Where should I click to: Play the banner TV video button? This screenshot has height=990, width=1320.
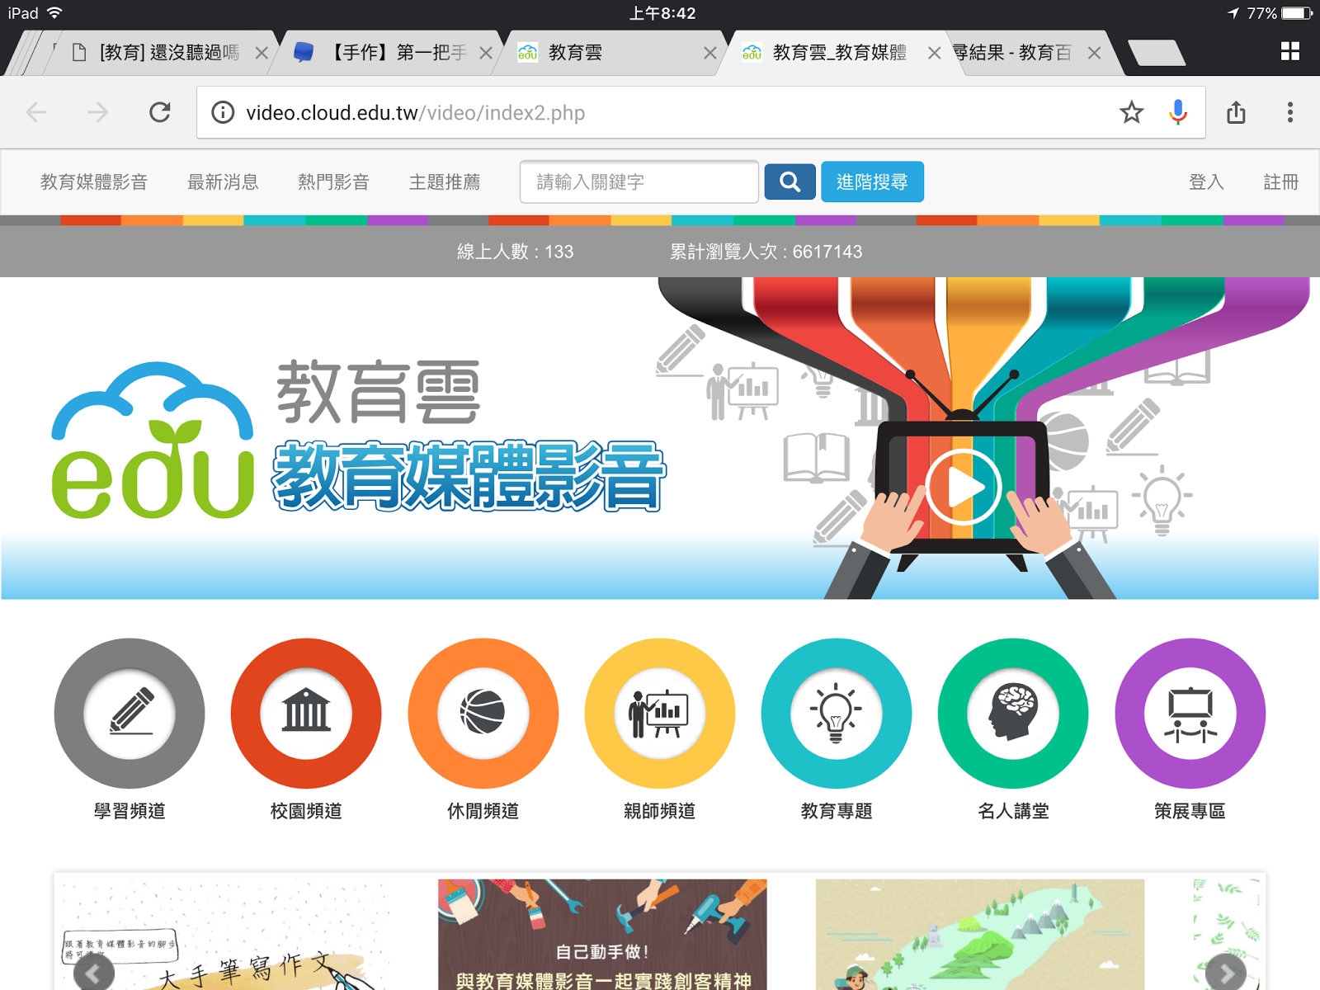click(x=963, y=488)
